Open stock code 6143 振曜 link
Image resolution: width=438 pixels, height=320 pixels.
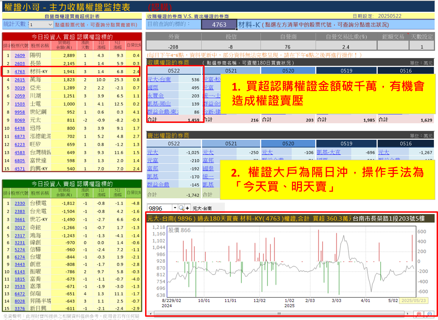[20, 272]
